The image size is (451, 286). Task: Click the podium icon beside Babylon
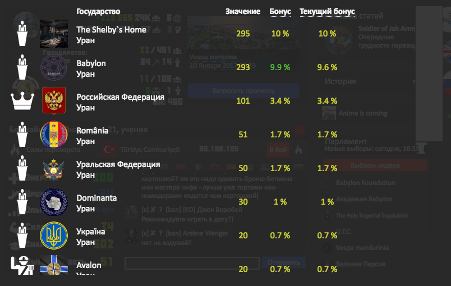pos(23,68)
